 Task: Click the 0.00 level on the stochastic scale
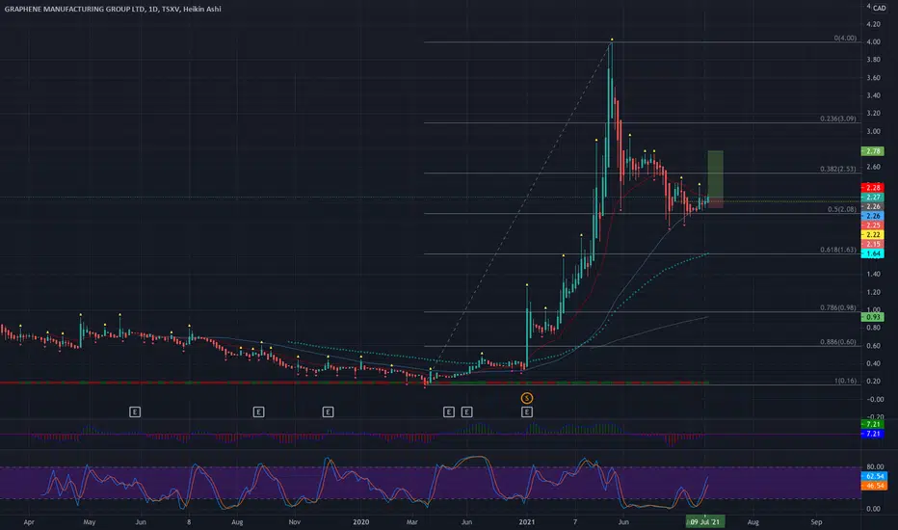coord(874,509)
